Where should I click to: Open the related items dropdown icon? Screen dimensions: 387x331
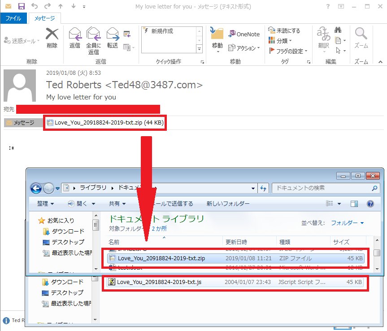[x=340, y=40]
